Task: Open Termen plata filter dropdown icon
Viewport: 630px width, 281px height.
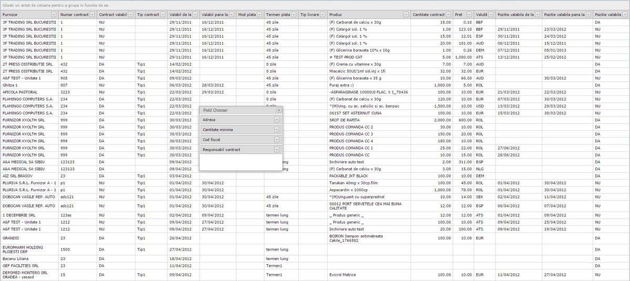Action: pyautogui.click(x=293, y=15)
